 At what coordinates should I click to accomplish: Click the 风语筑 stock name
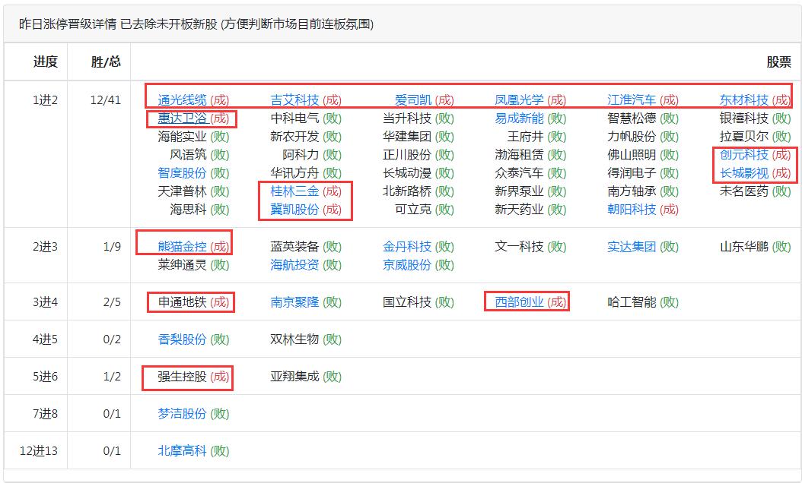click(x=188, y=155)
